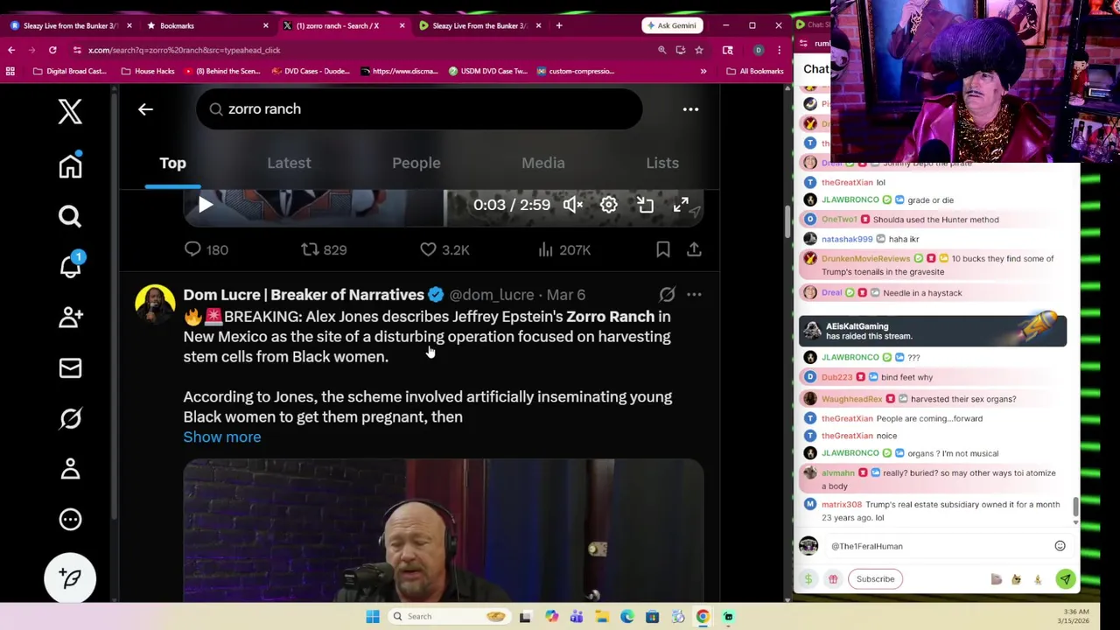Toggle picture-in-picture on the video

[645, 205]
